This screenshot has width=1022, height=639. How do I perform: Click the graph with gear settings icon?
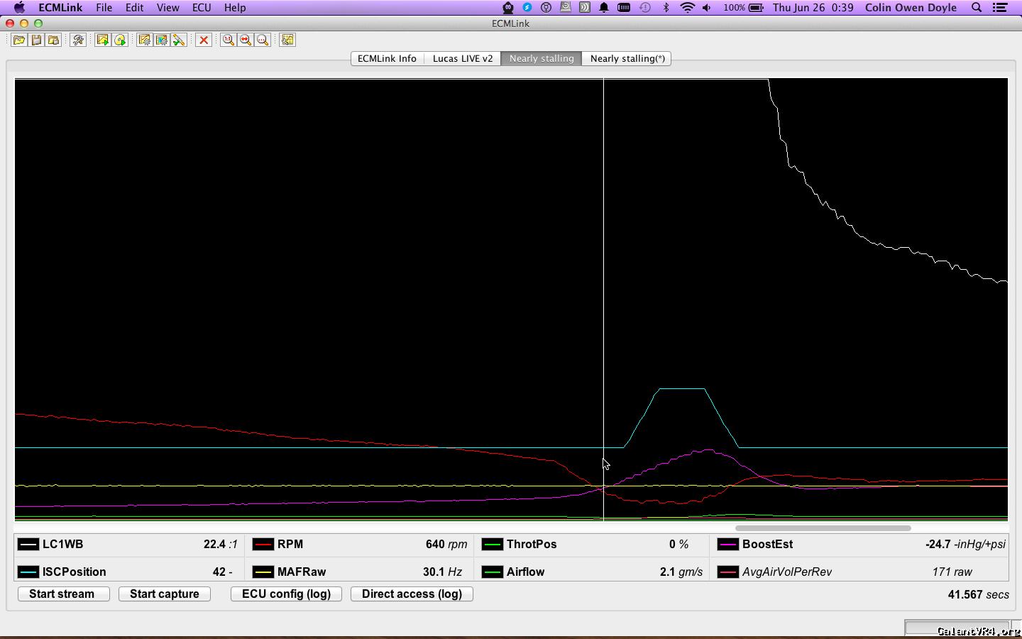[x=145, y=40]
